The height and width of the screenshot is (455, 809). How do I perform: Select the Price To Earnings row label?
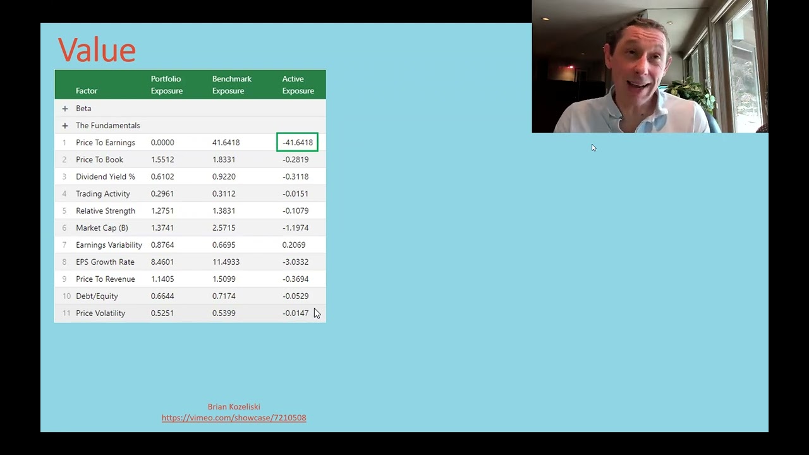tap(106, 143)
